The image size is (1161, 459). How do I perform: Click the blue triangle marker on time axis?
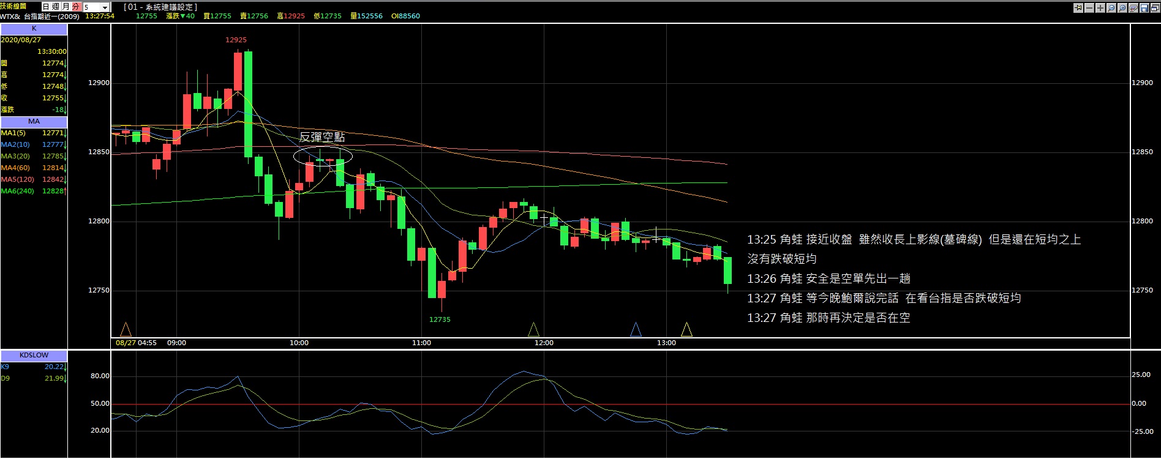[x=636, y=330]
